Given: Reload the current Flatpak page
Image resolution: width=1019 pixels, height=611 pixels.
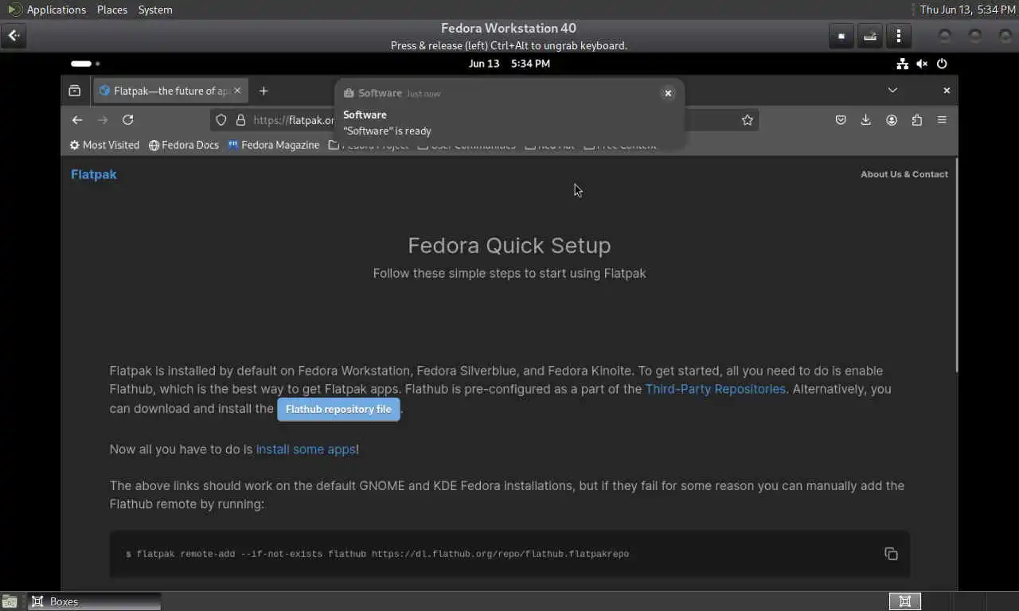Looking at the screenshot, I should pyautogui.click(x=127, y=120).
